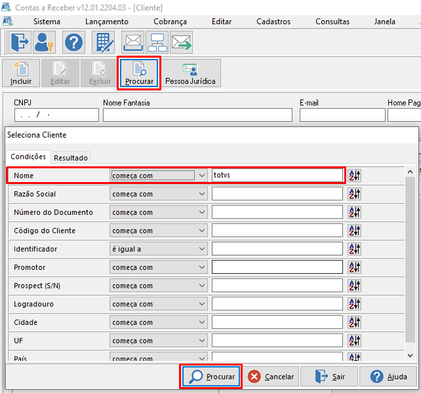This screenshot has height=393, width=421.
Task: Open help question mark toolbar icon
Action: click(x=74, y=43)
